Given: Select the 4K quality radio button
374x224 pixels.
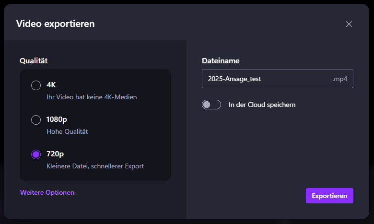Looking at the screenshot, I should click(36, 85).
